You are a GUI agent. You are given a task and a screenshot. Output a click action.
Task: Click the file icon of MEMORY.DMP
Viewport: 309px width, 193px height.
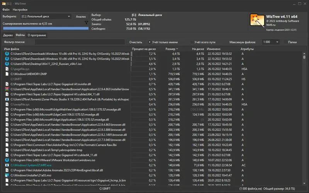coord(7,74)
